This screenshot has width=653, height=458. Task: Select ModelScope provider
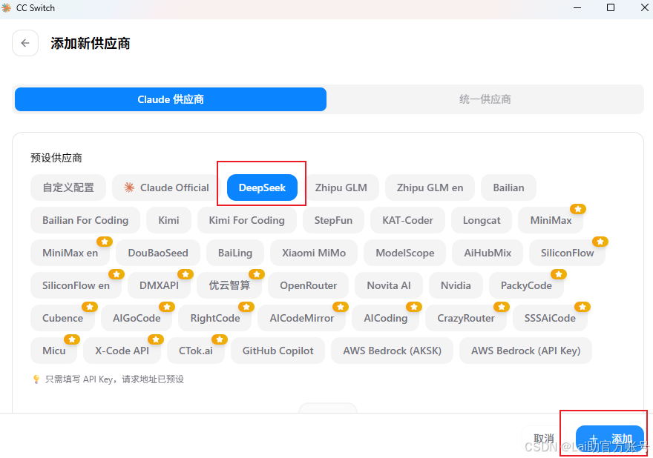(x=405, y=253)
